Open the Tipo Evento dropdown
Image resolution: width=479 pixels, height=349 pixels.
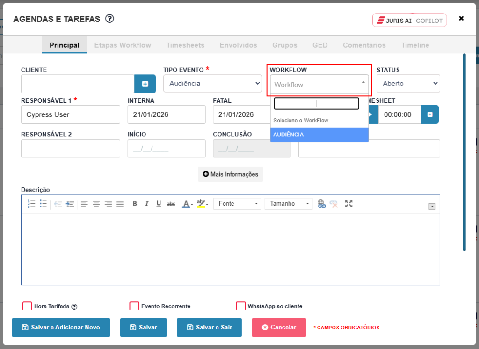click(212, 83)
